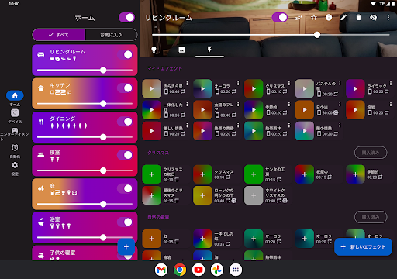Screen dimensions: 397x279
Task: Open YouTube from the taskbar
Action: point(198,270)
